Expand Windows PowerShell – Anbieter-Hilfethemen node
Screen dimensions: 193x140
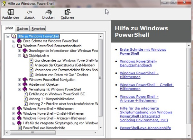coord(14,118)
